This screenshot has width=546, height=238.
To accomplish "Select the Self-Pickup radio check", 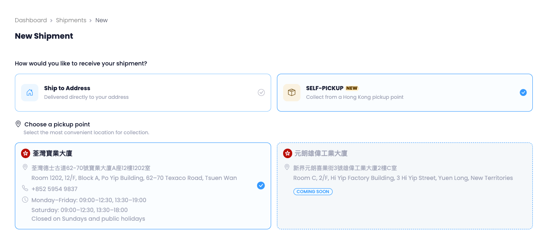I will (x=523, y=93).
